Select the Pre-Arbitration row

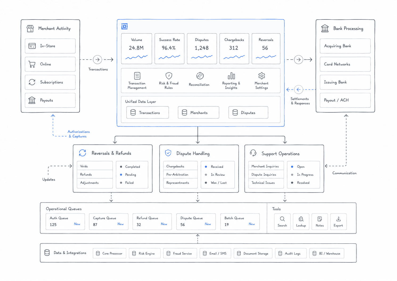(180, 174)
